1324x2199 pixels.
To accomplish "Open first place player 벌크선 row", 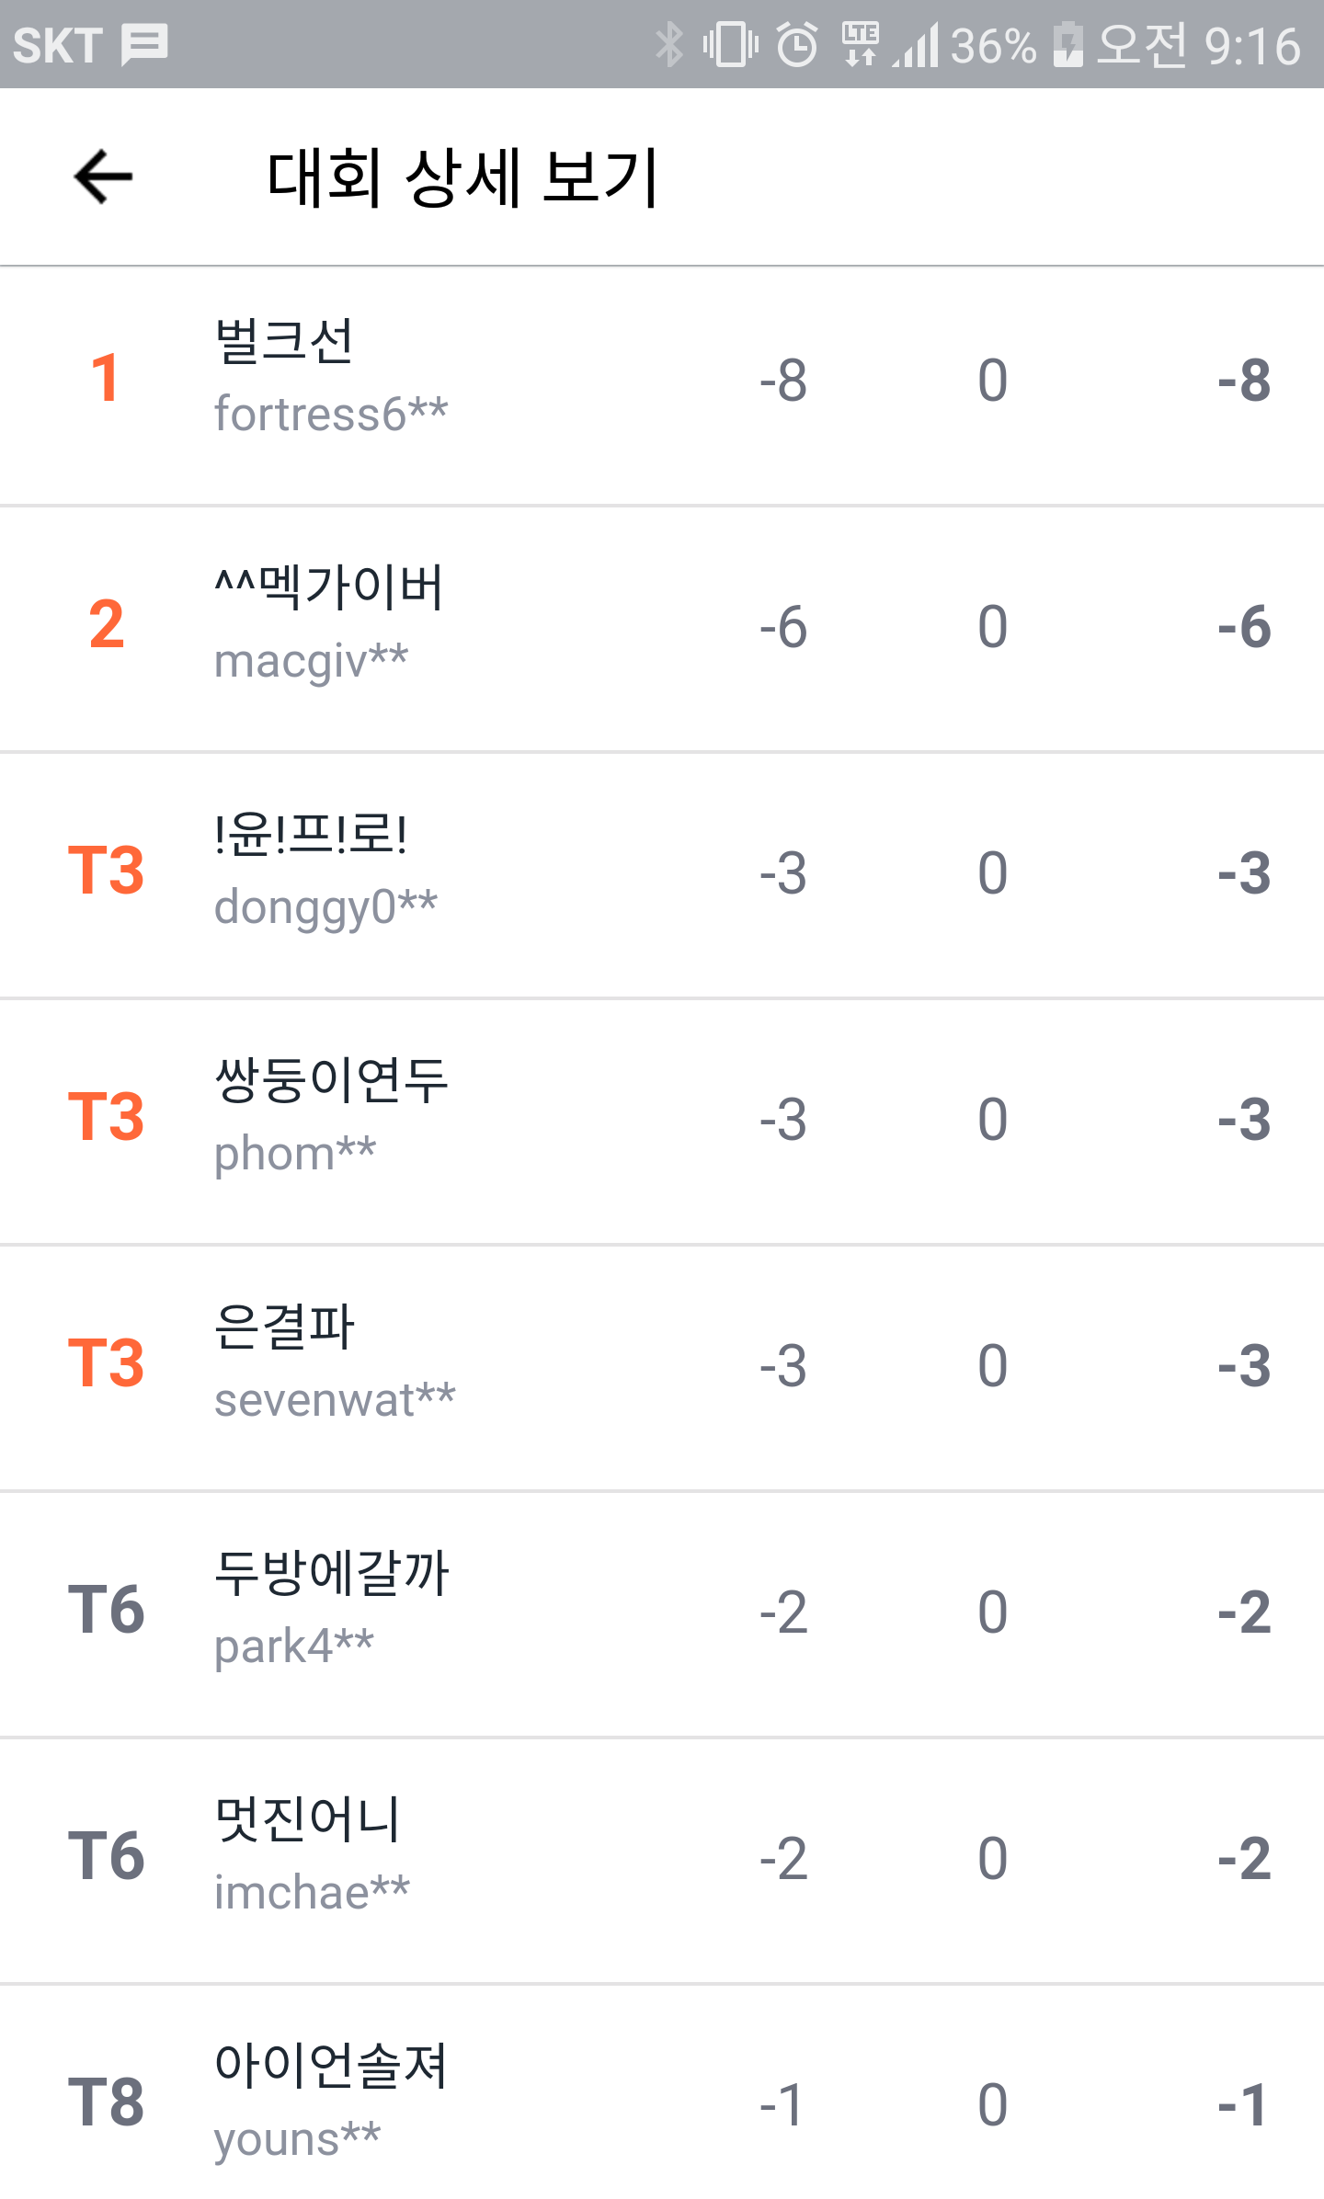I will point(662,379).
